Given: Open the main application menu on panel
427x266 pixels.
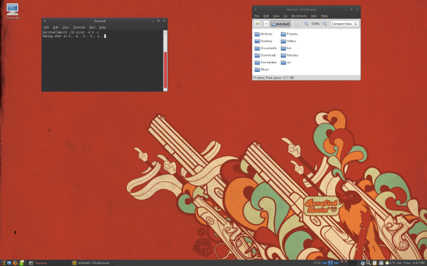Looking at the screenshot, I should [3, 263].
